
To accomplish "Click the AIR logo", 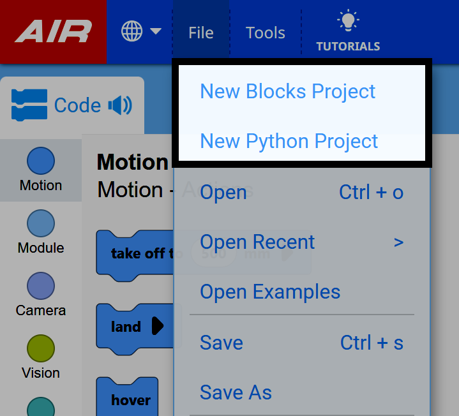I will (54, 32).
